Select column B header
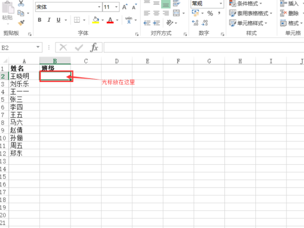 click(55, 61)
